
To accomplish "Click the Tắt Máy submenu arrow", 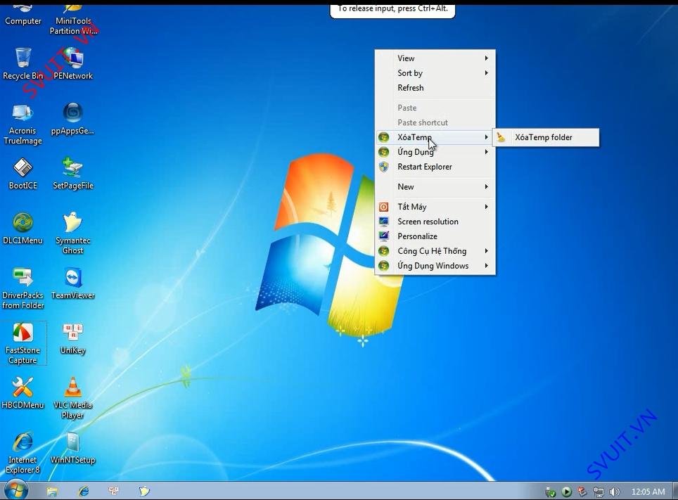I will [x=487, y=207].
